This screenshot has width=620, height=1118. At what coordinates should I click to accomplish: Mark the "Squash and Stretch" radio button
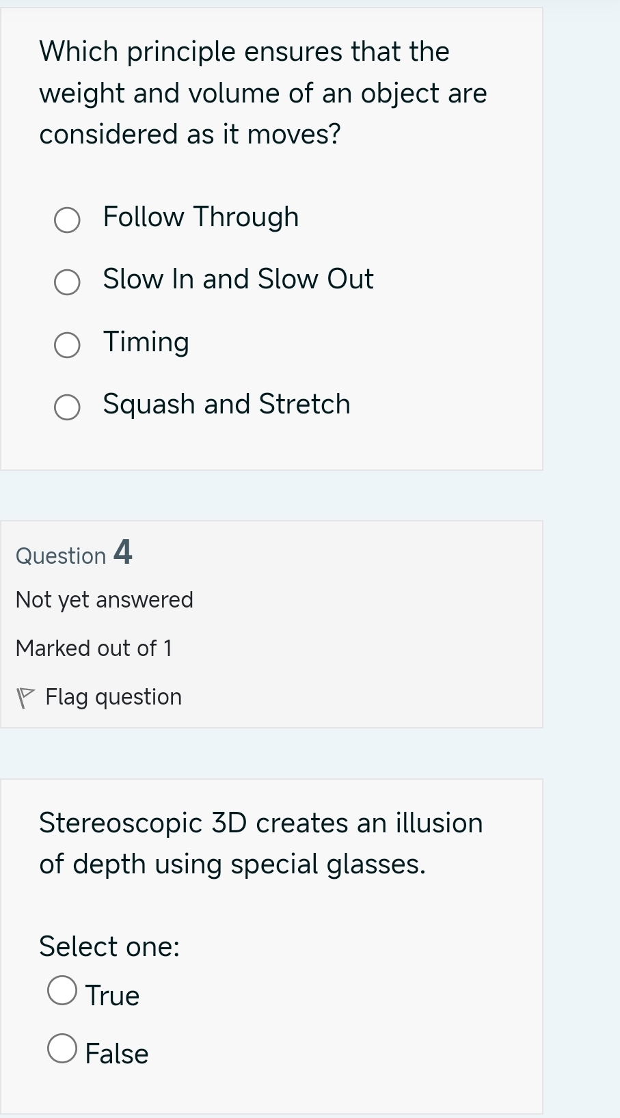(x=67, y=407)
